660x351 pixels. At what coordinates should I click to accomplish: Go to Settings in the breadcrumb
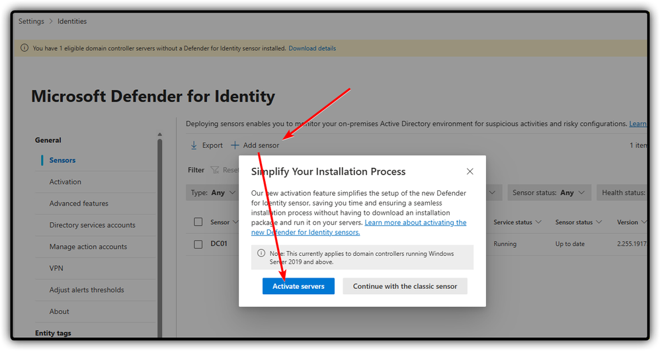pyautogui.click(x=31, y=21)
